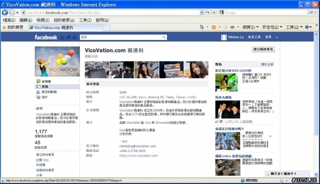The height and width of the screenshot is (184, 320).
Task: Open the 塗鴉牆 wall sidebar item
Action: 46,81
